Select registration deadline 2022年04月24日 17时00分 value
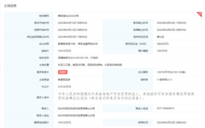The image size is (205, 128). coord(172,23)
